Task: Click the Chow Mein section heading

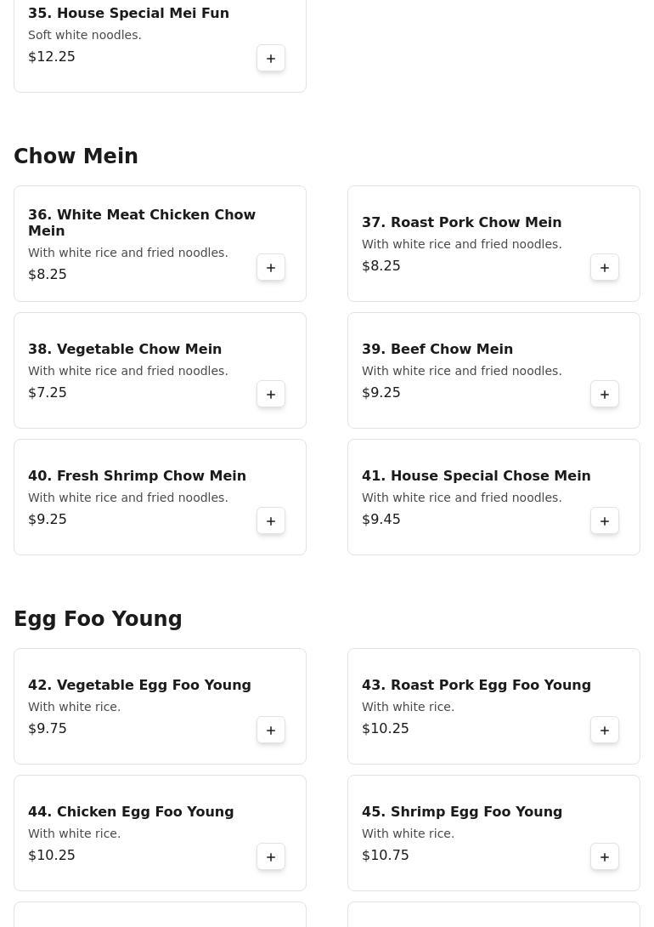Action: (76, 156)
